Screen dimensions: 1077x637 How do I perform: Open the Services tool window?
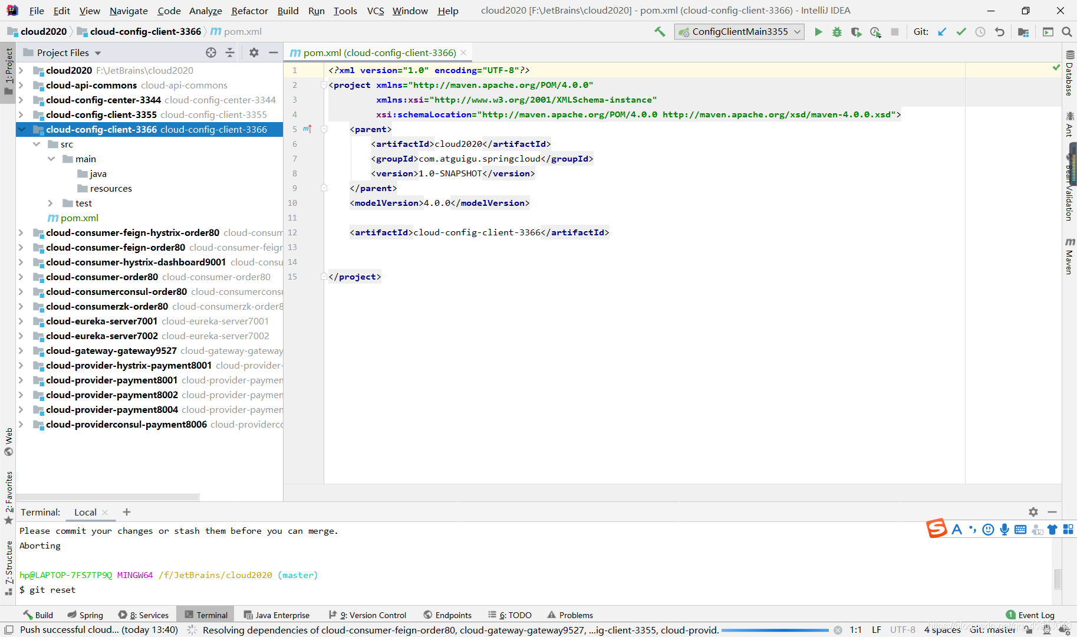143,615
